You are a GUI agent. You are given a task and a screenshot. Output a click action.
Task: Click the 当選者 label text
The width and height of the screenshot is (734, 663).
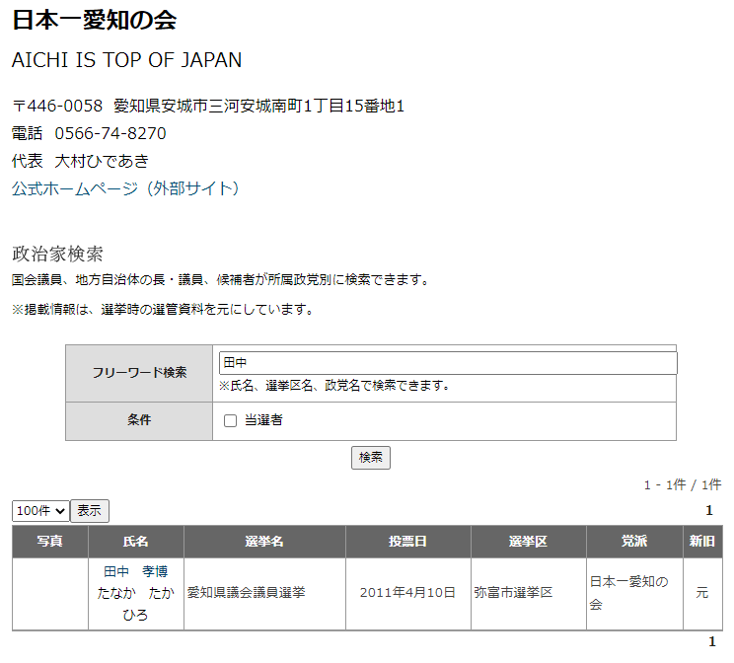pos(263,420)
